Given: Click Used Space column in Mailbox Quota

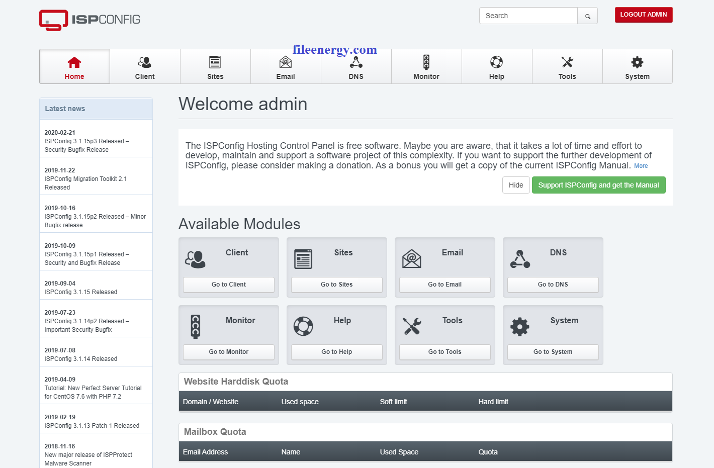Looking at the screenshot, I should (x=399, y=452).
